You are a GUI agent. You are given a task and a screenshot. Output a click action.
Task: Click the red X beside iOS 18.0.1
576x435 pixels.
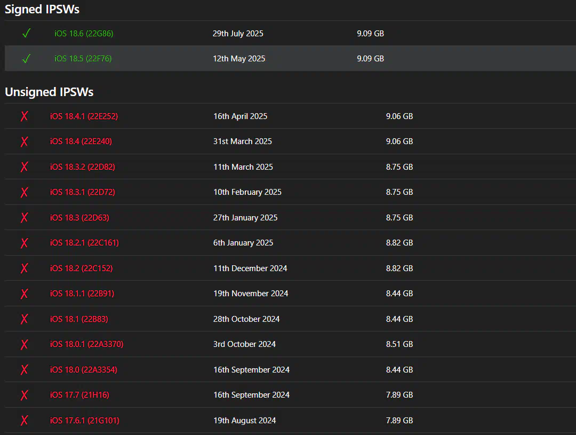click(x=24, y=344)
